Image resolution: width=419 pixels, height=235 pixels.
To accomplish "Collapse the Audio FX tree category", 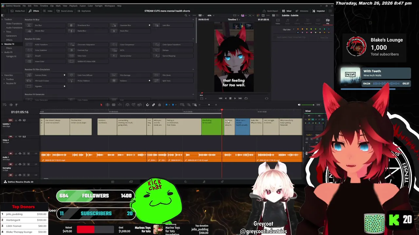I will [2, 52].
